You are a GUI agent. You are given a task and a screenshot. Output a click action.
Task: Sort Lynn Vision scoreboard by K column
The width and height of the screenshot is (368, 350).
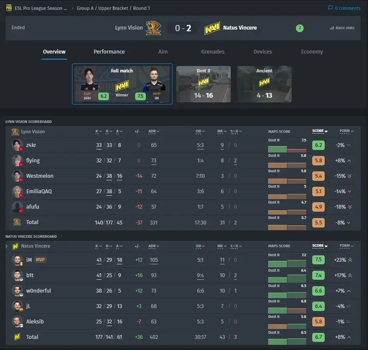(98, 132)
